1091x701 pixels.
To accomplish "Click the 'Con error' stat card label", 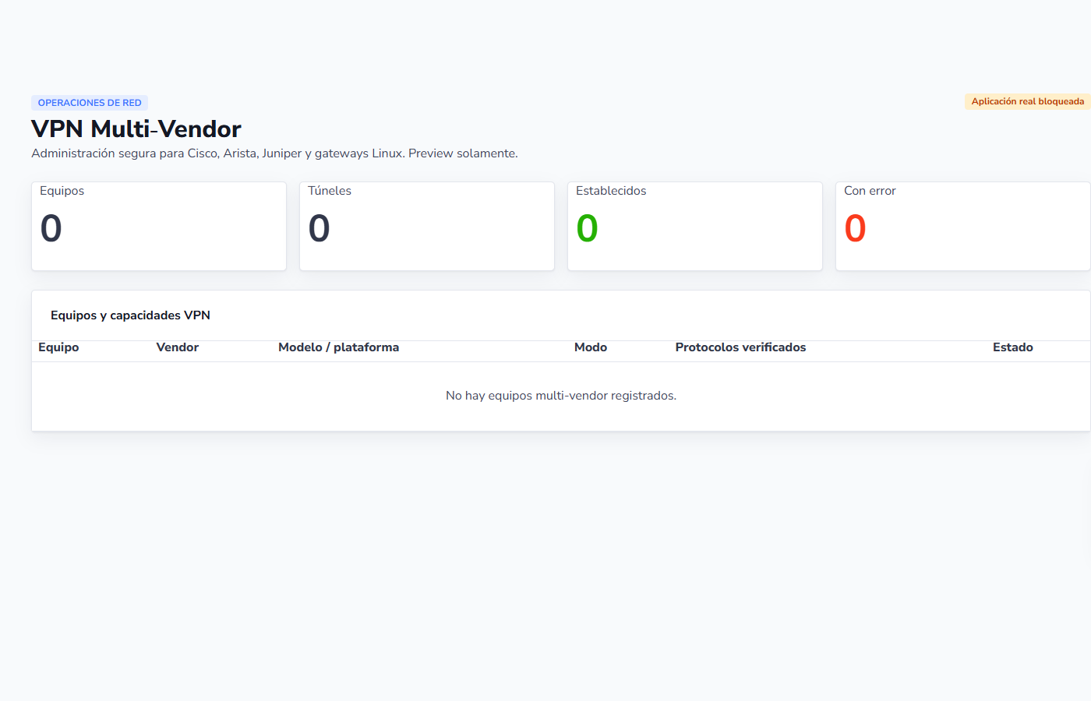I will [x=870, y=191].
